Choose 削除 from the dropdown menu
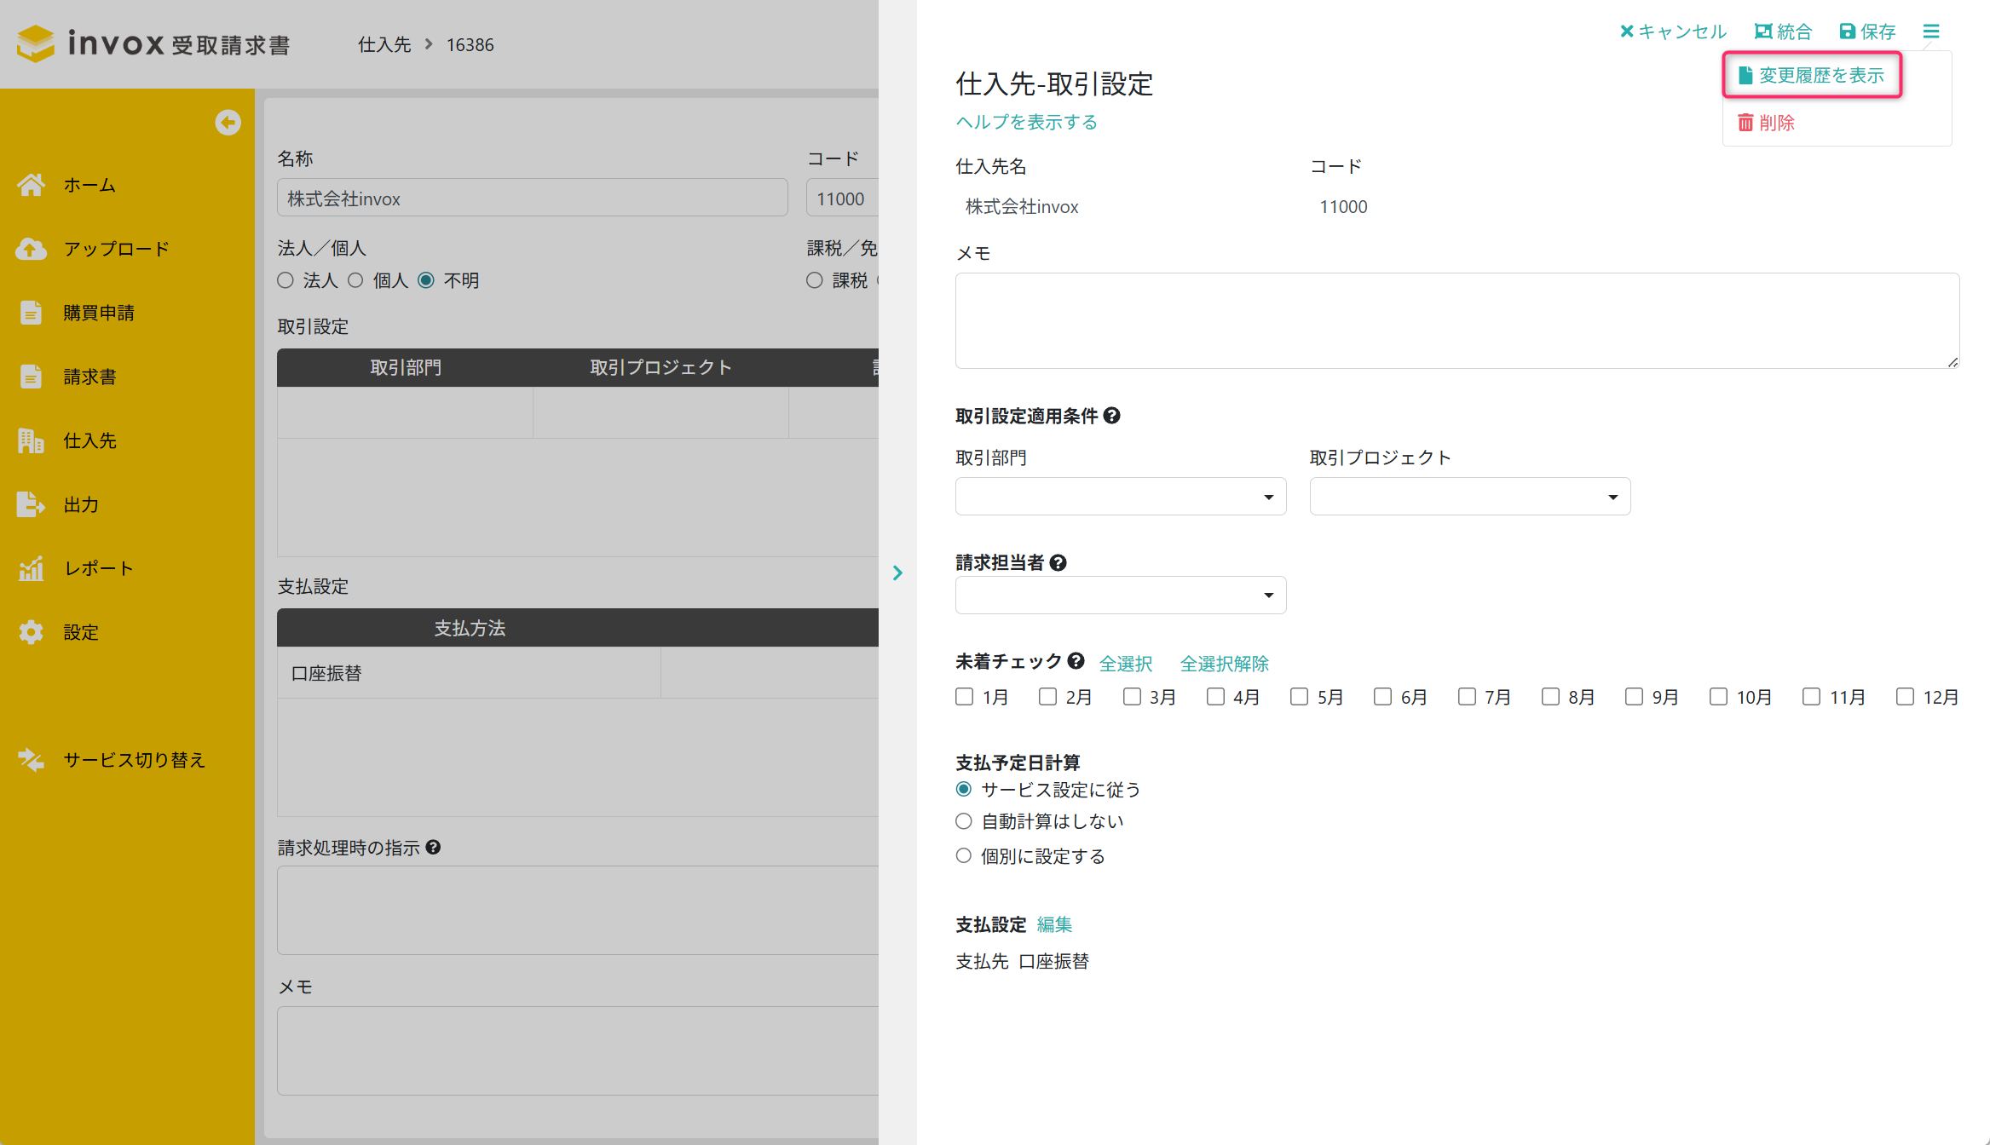 (x=1767, y=123)
